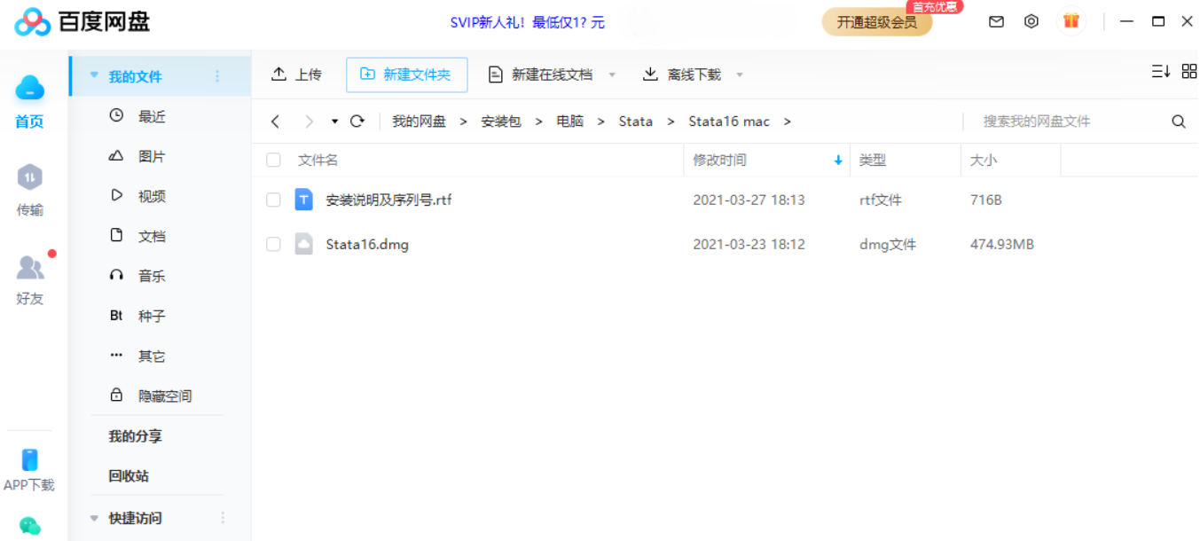Click the 2021-03-27 18:13 date cell
1200x541 pixels.
click(749, 200)
